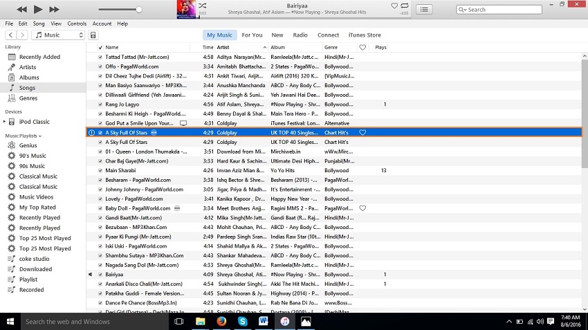Switch to the iTunes Store tab
Viewport: 588px width, 330px height.
tap(364, 35)
